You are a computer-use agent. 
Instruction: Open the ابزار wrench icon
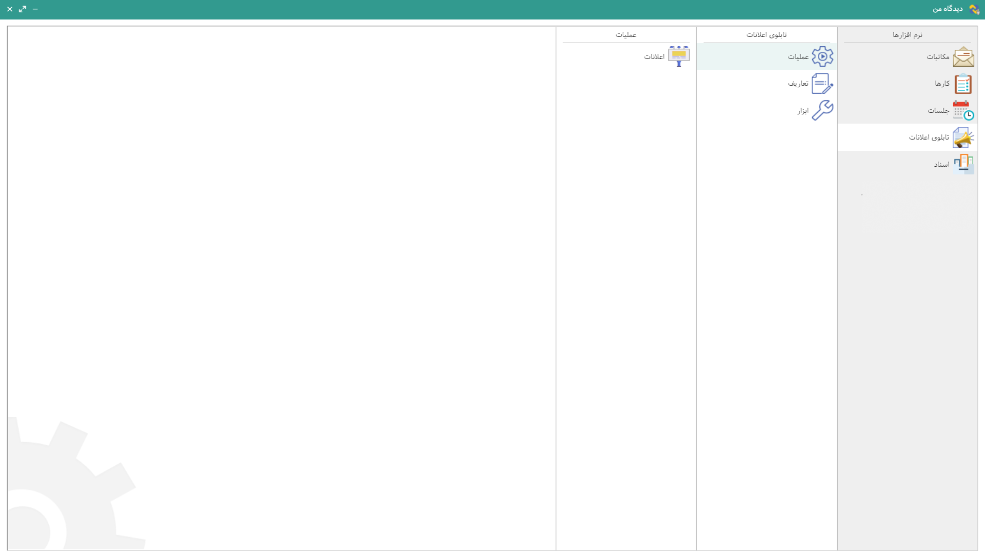click(822, 110)
